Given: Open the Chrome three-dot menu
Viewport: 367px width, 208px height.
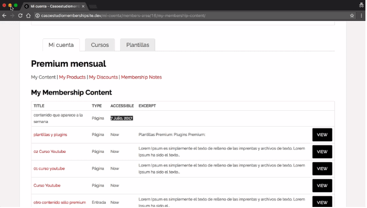Looking at the screenshot, I should (x=361, y=16).
